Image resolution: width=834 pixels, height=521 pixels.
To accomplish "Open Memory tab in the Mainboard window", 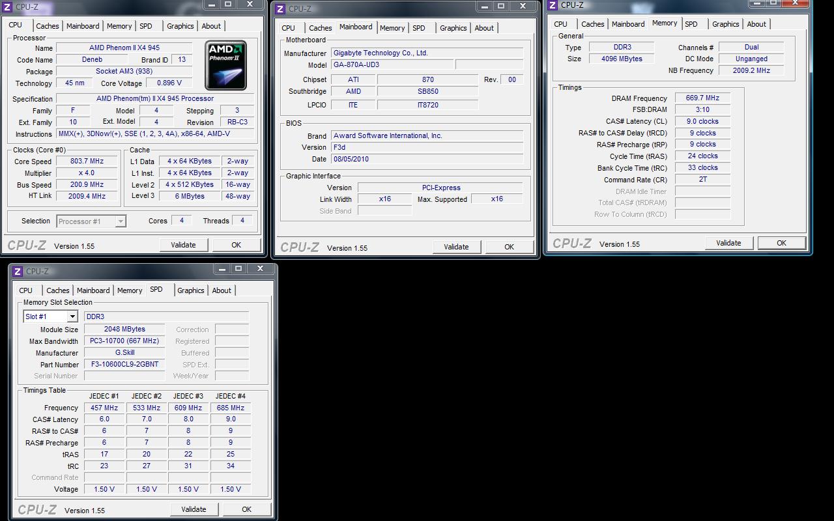I will point(392,28).
